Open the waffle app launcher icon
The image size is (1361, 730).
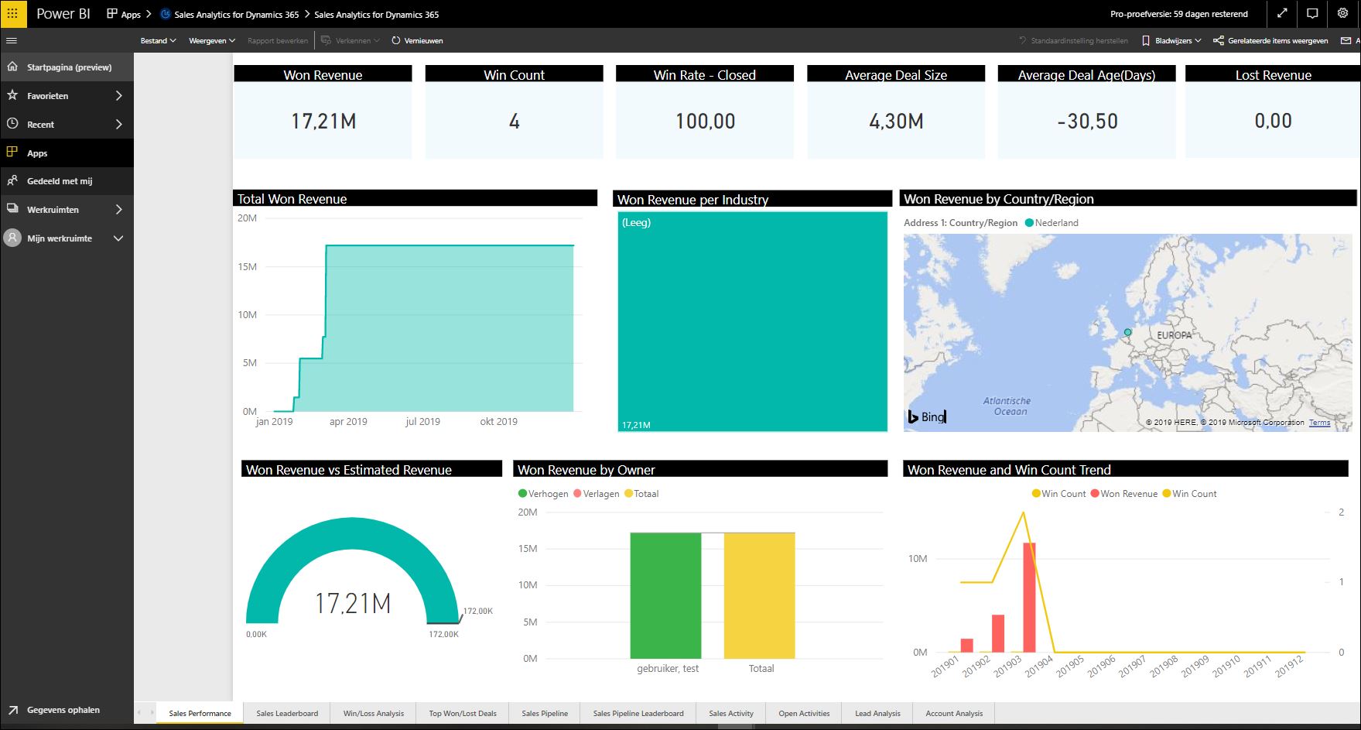coord(12,13)
